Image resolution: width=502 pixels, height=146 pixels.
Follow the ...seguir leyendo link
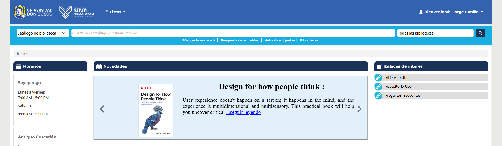point(243,112)
